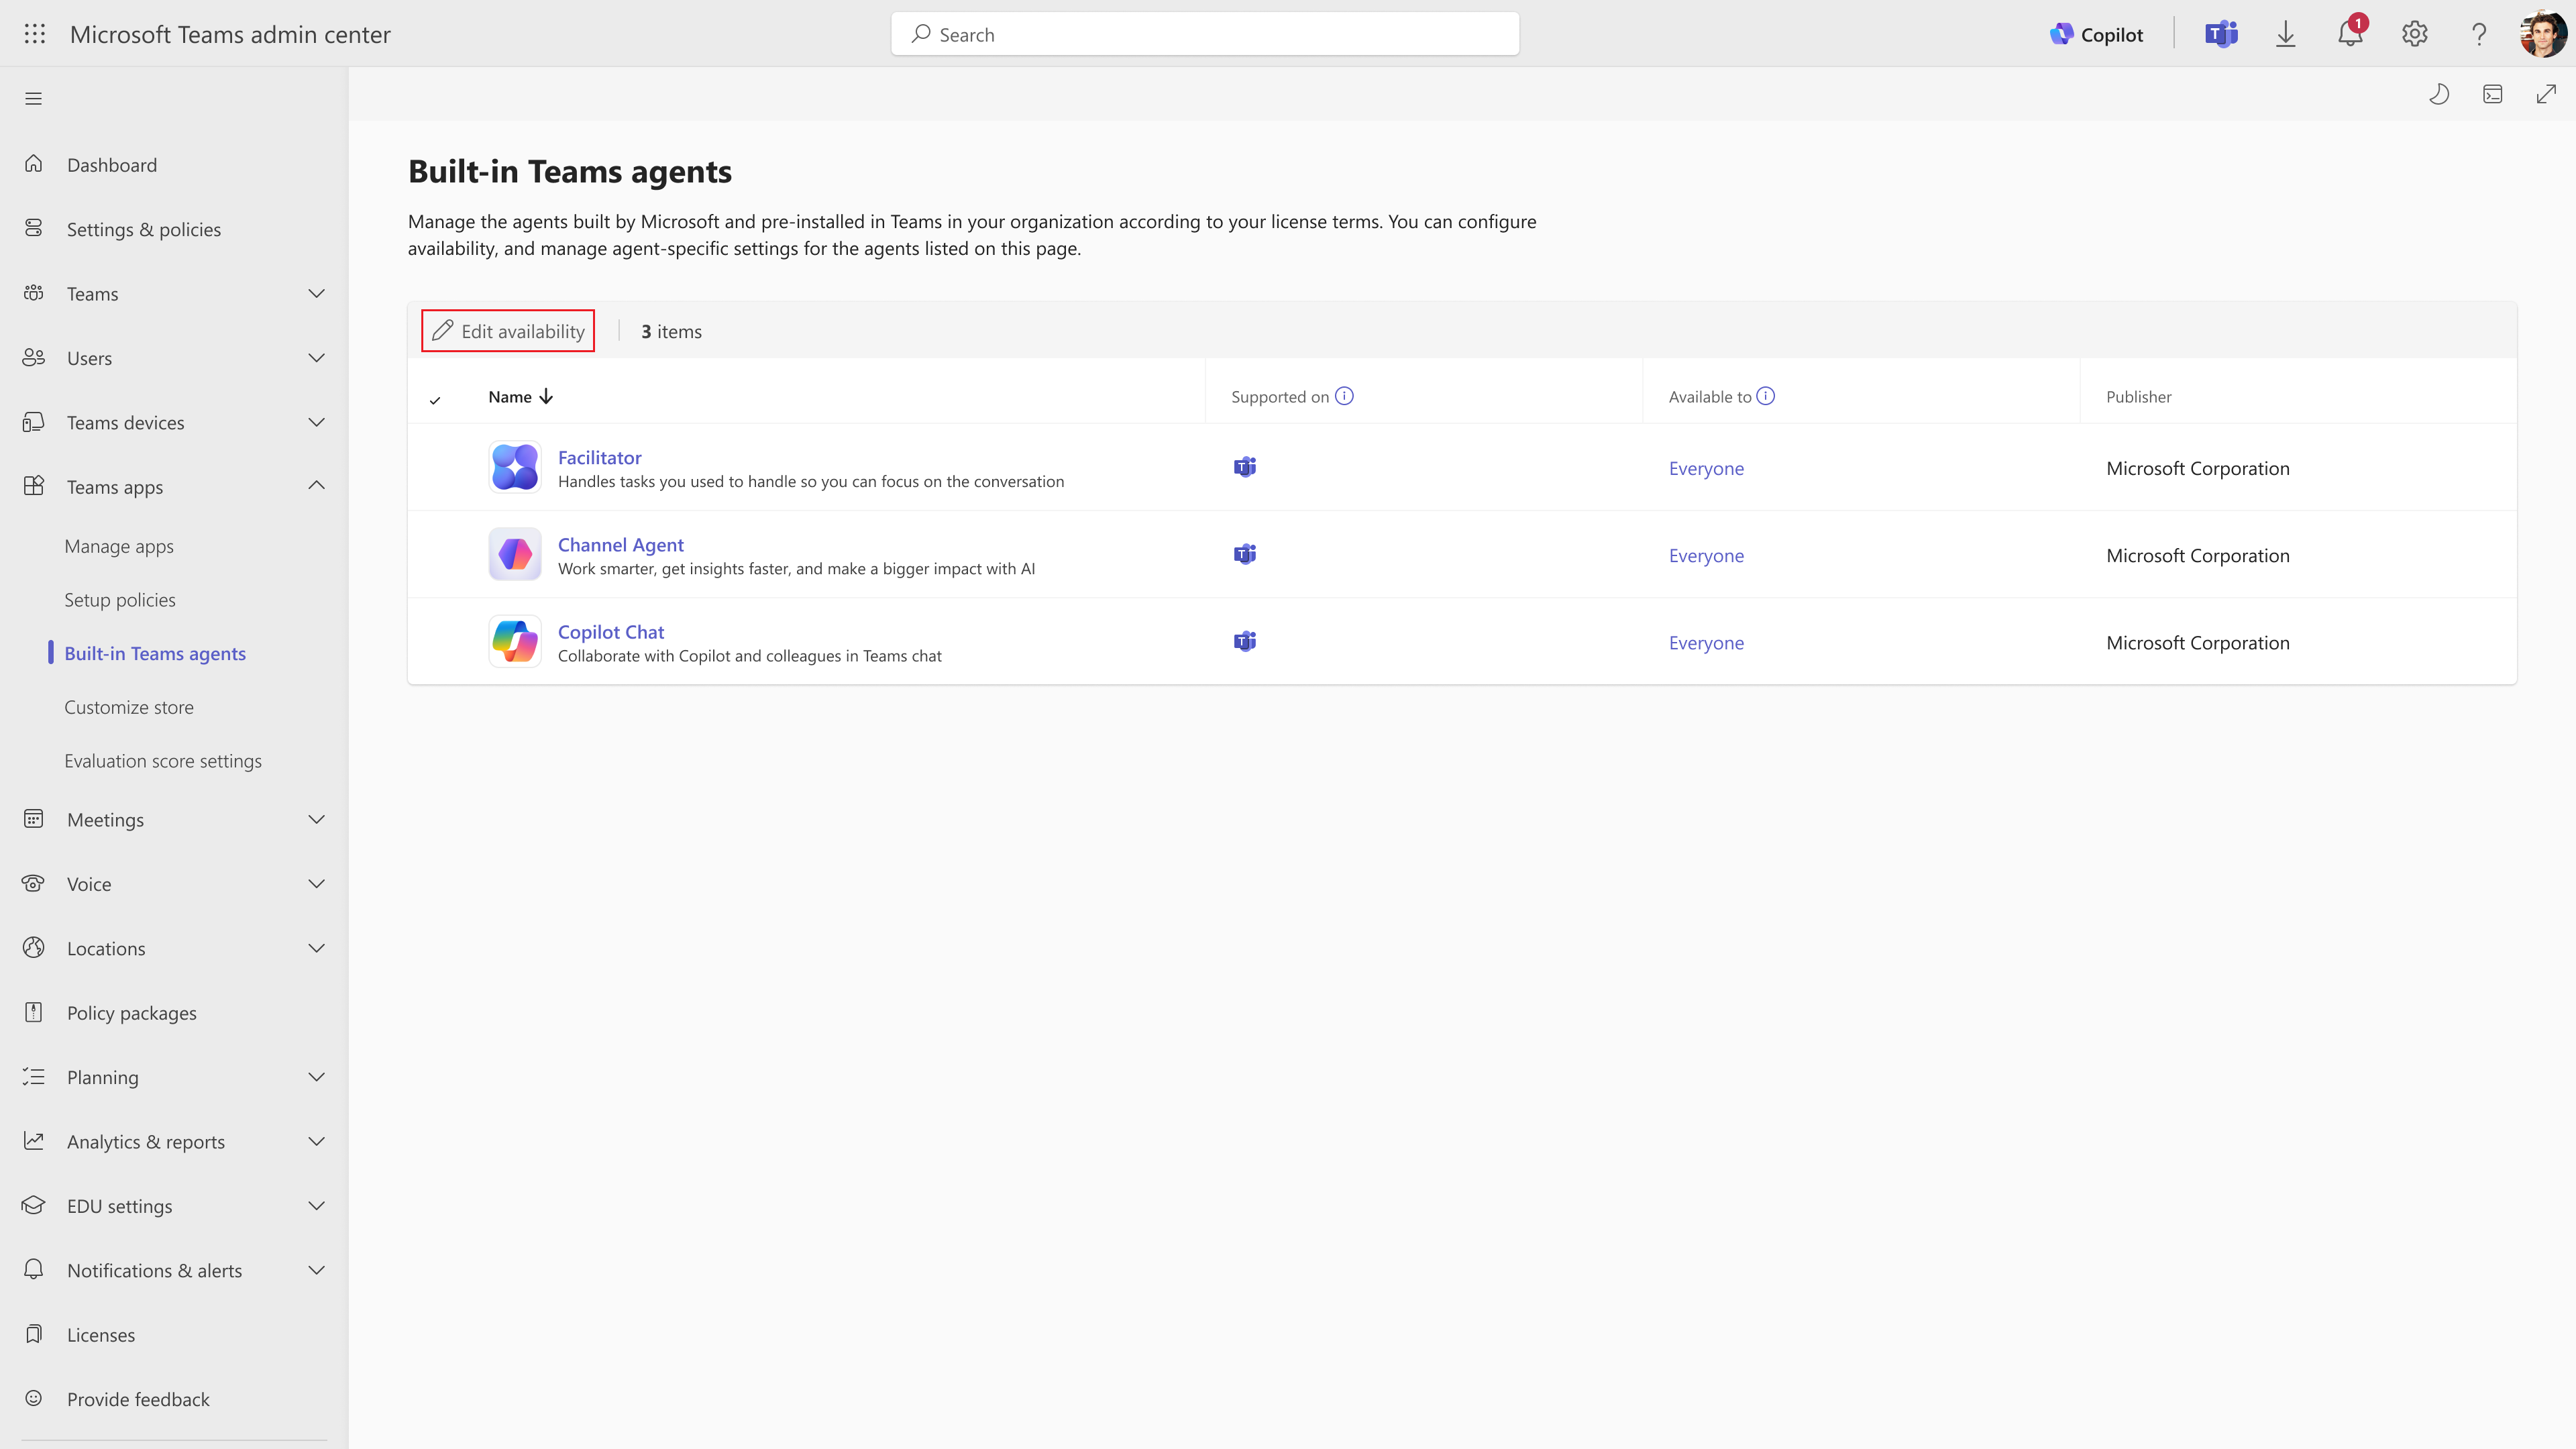Click the Teams app icon in header

[x=2221, y=34]
